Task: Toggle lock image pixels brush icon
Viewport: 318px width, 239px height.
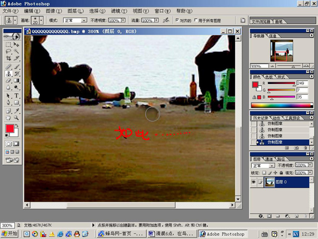Action: point(269,173)
